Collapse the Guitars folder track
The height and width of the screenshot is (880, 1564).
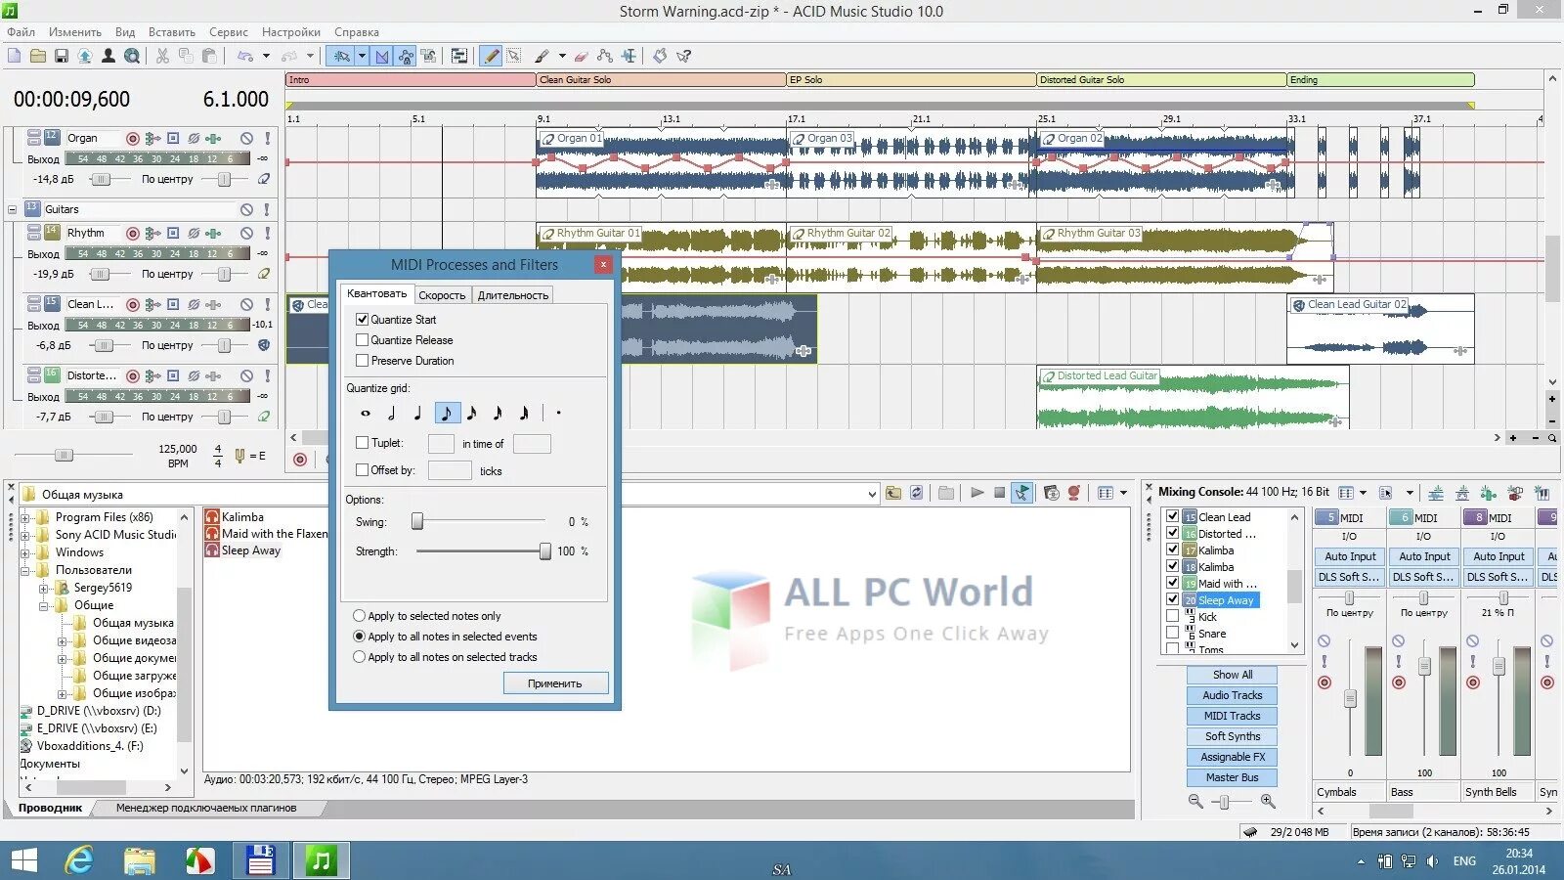[x=12, y=209]
